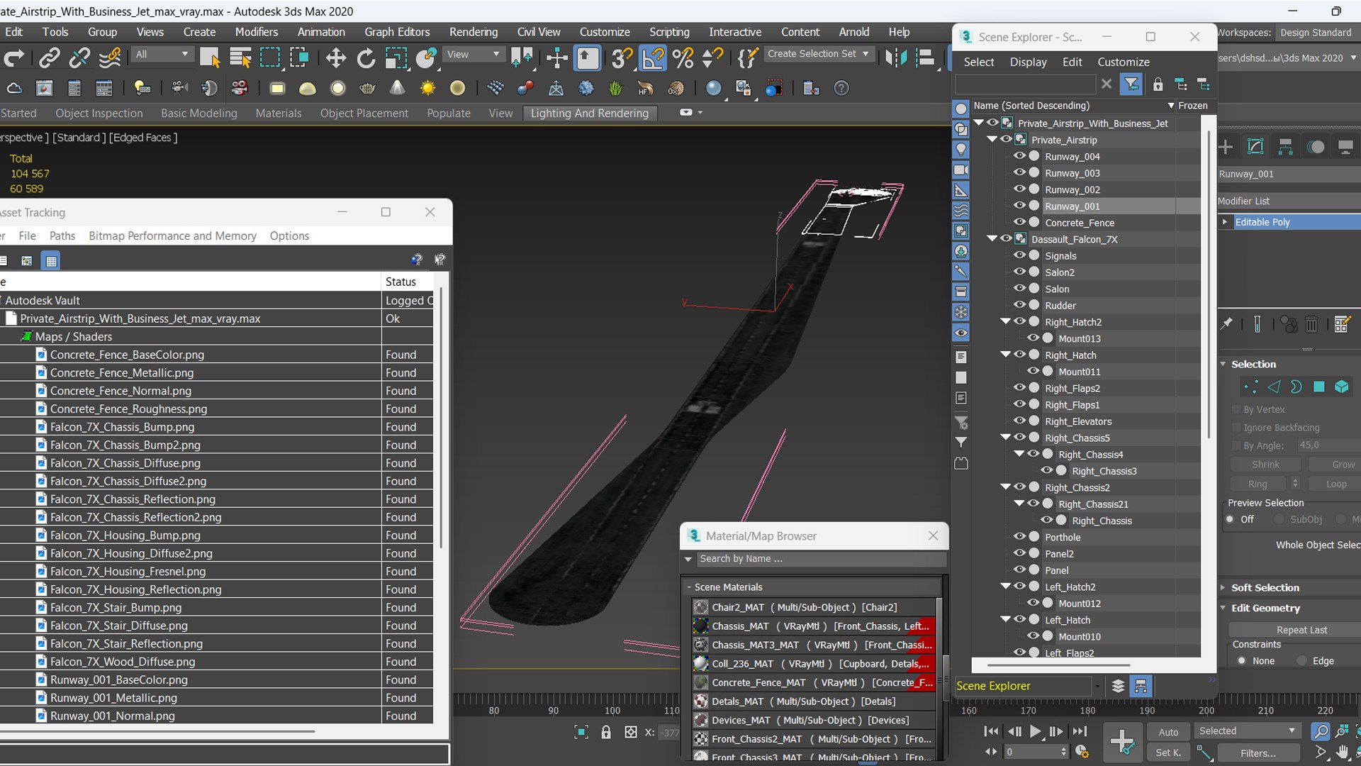Open the Modify panel icon

(1255, 147)
